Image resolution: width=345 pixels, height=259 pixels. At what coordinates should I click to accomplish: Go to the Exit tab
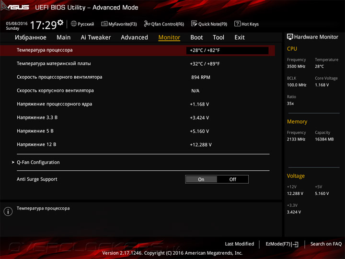click(x=240, y=37)
